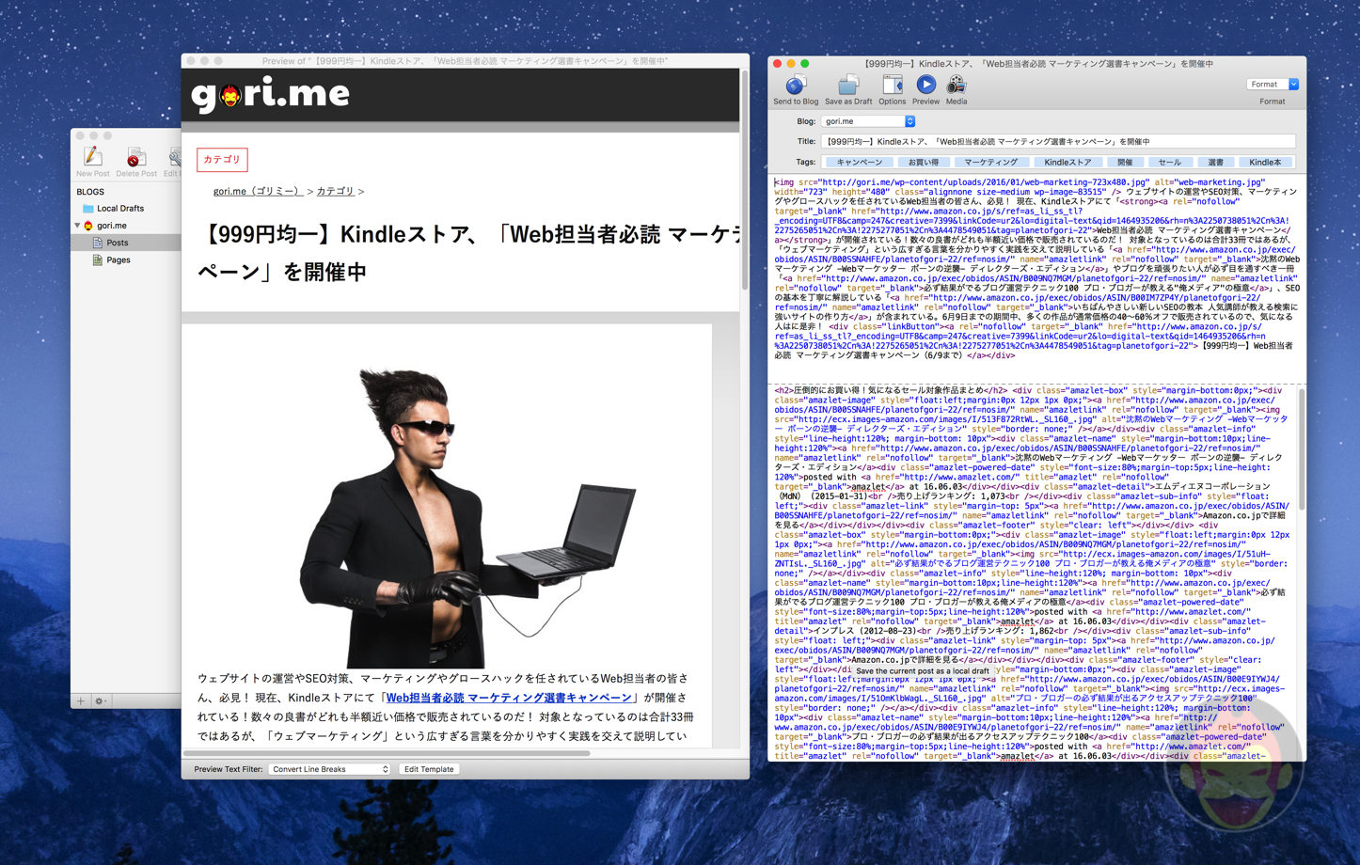Click the Delete Post icon
Image resolution: width=1360 pixels, height=865 pixels.
[x=136, y=157]
